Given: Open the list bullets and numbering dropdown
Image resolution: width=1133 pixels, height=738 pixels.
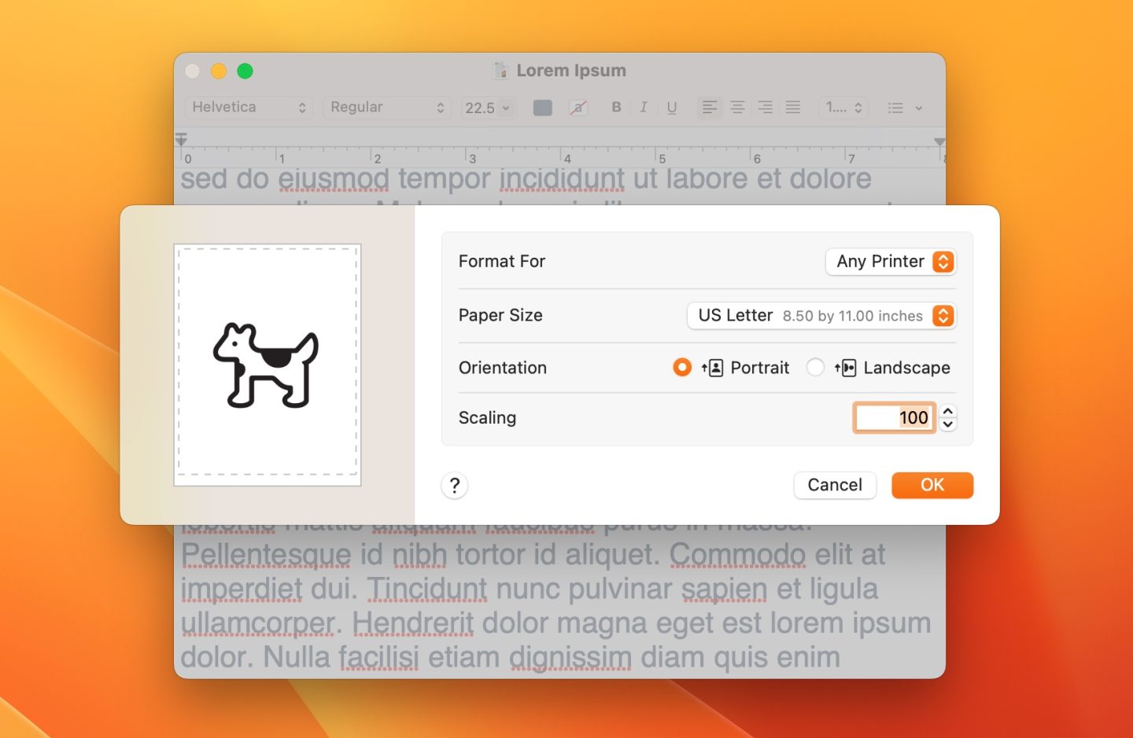Looking at the screenshot, I should [904, 108].
